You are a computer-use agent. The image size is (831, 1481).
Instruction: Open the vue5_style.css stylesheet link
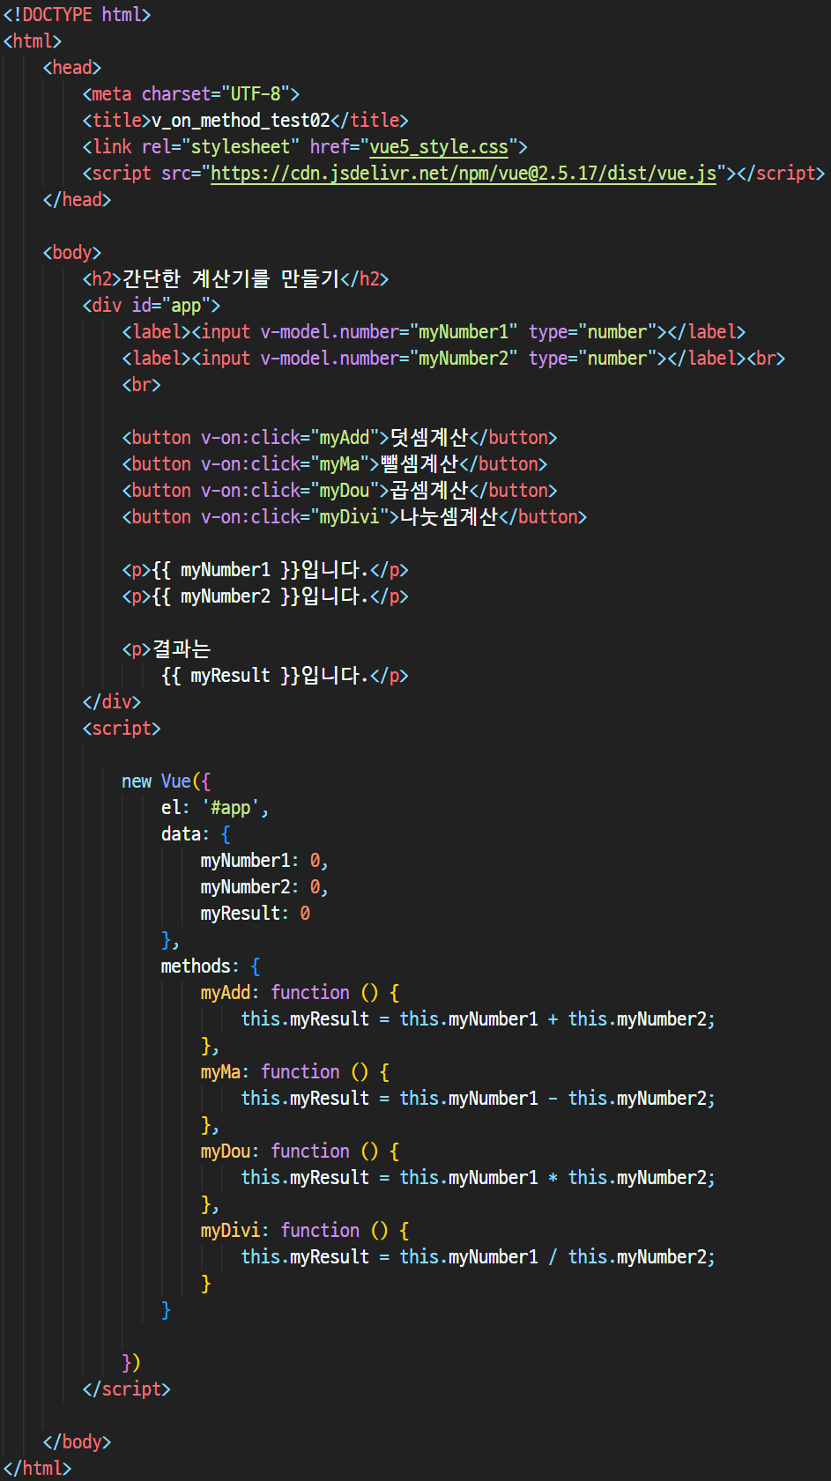[439, 147]
